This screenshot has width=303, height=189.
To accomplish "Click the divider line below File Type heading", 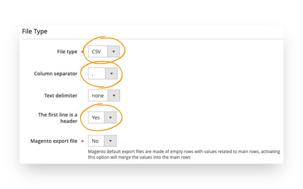I will pyautogui.click(x=153, y=39).
